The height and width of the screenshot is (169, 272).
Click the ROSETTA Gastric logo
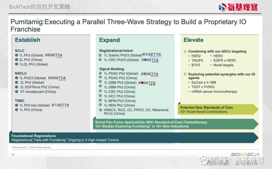[152, 55]
